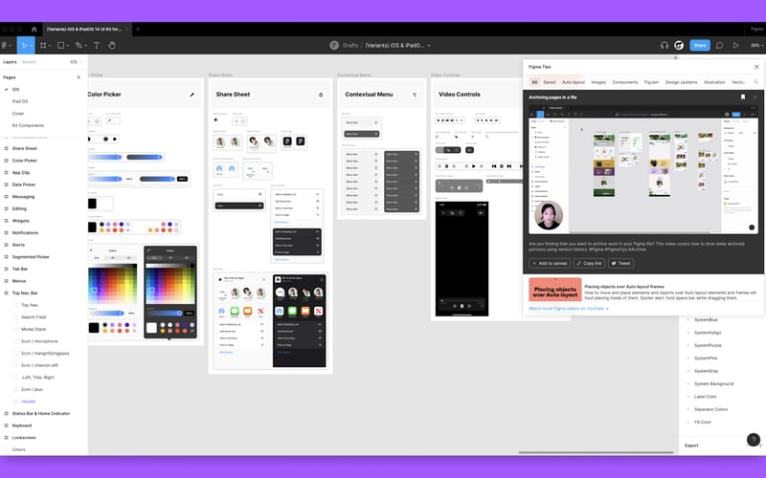Click the pencil icon on Color Picker frame
766x478 pixels.
[x=192, y=95]
